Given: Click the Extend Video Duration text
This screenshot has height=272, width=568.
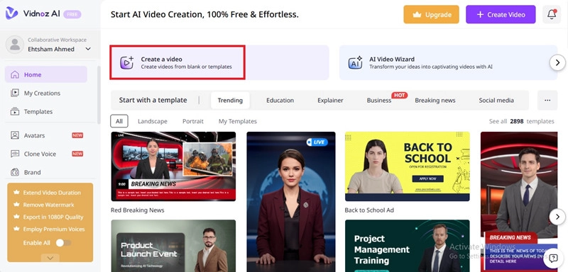Looking at the screenshot, I should [52, 193].
